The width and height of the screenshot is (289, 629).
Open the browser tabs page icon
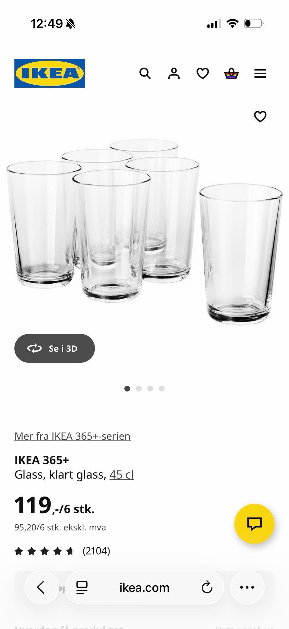pyautogui.click(x=82, y=587)
